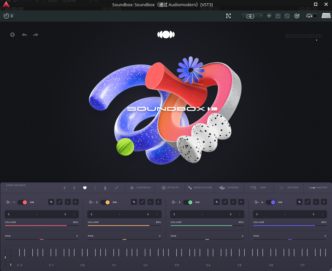Open the plugin routing icon in host bar
The width and height of the screenshot is (332, 271).
[x=228, y=16]
